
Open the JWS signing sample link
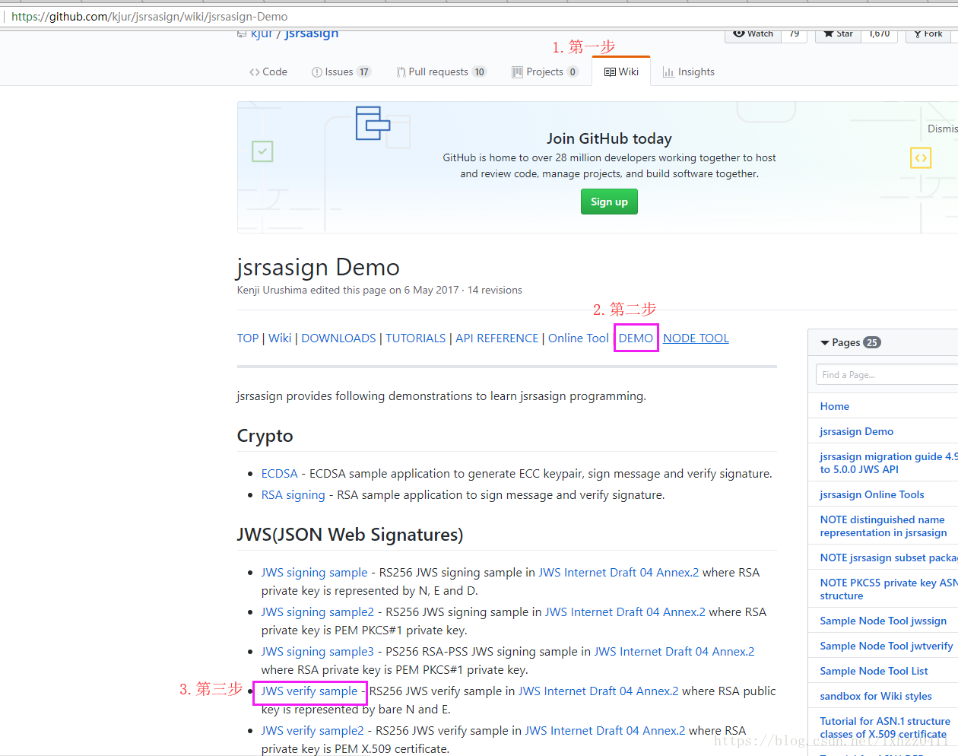pos(315,572)
